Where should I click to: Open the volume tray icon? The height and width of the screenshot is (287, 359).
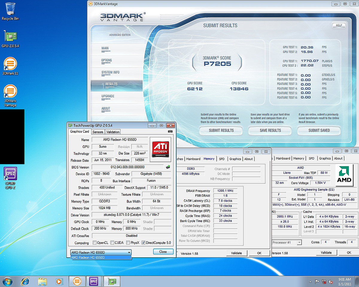click(331, 282)
